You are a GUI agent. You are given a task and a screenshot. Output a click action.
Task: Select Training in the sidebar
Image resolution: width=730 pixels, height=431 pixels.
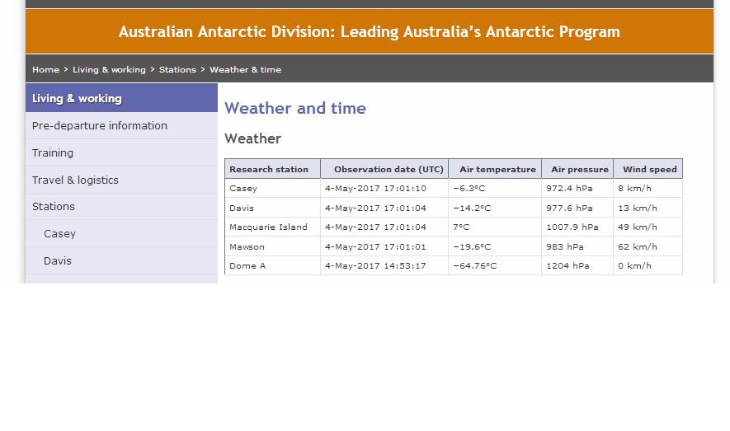pos(121,153)
